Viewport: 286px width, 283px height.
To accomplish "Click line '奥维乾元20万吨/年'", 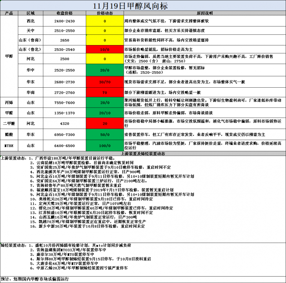I will point(92,199).
